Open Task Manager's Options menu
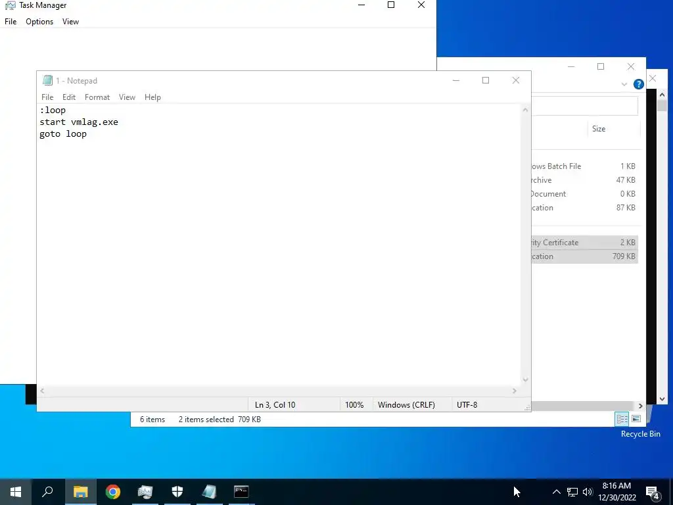This screenshot has height=505, width=673. click(39, 22)
